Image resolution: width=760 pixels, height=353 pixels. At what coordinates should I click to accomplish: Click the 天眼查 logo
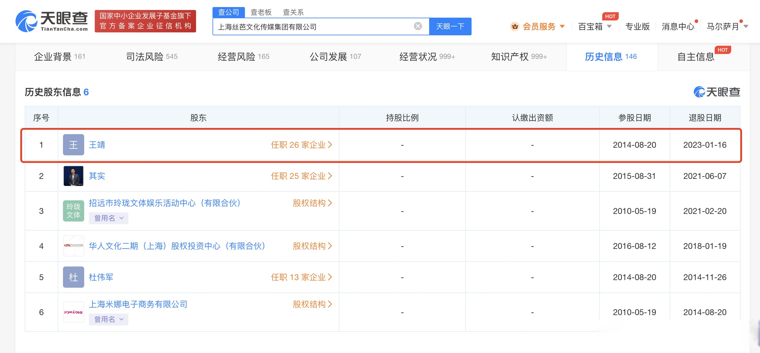tap(52, 21)
